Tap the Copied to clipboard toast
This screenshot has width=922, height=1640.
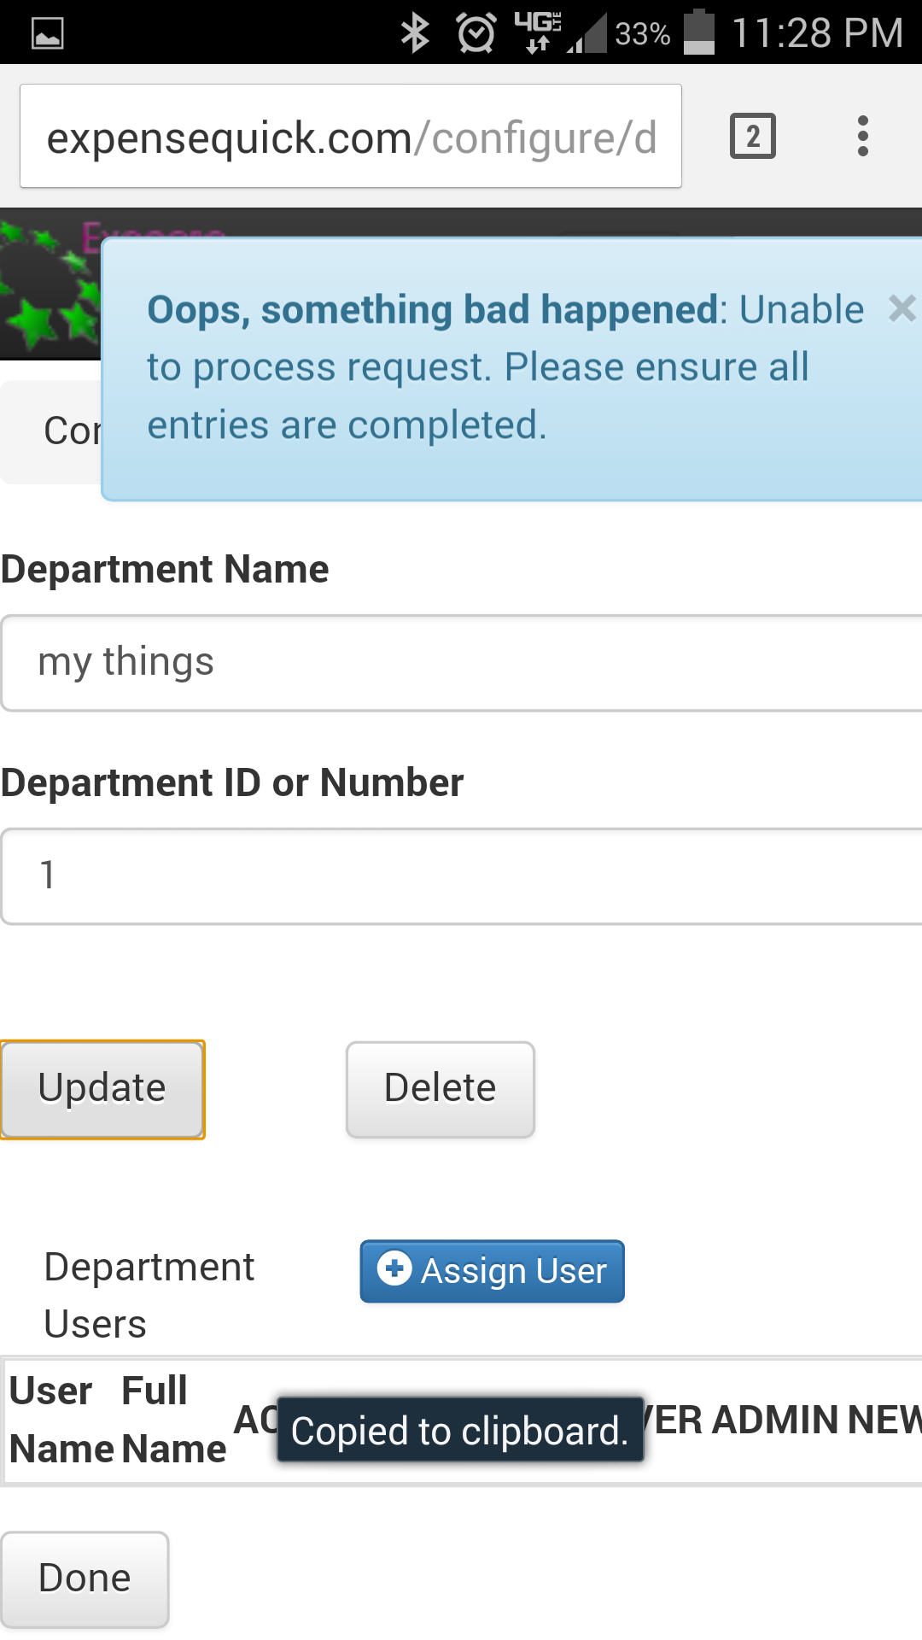(x=460, y=1430)
